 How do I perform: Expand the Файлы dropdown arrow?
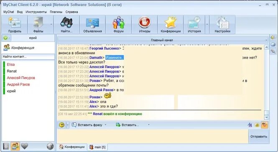(51, 24)
